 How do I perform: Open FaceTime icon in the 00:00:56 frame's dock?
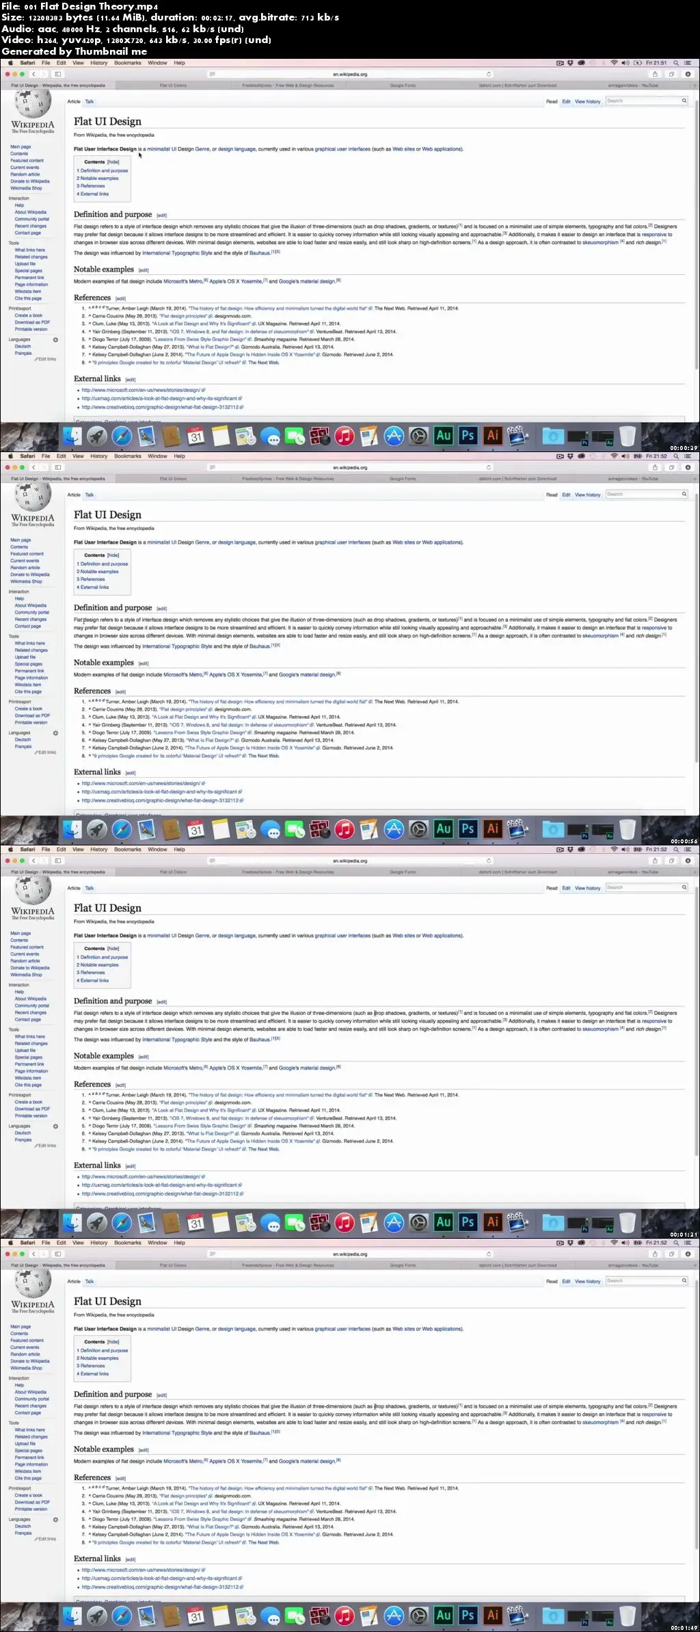coord(295,829)
